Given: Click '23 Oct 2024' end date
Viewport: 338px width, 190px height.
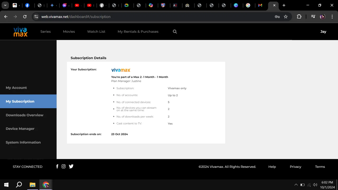Looking at the screenshot, I should click(x=119, y=134).
